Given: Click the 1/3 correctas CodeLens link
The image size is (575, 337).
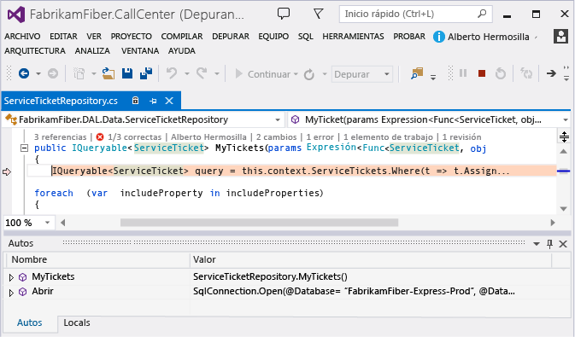Looking at the screenshot, I should (x=135, y=137).
